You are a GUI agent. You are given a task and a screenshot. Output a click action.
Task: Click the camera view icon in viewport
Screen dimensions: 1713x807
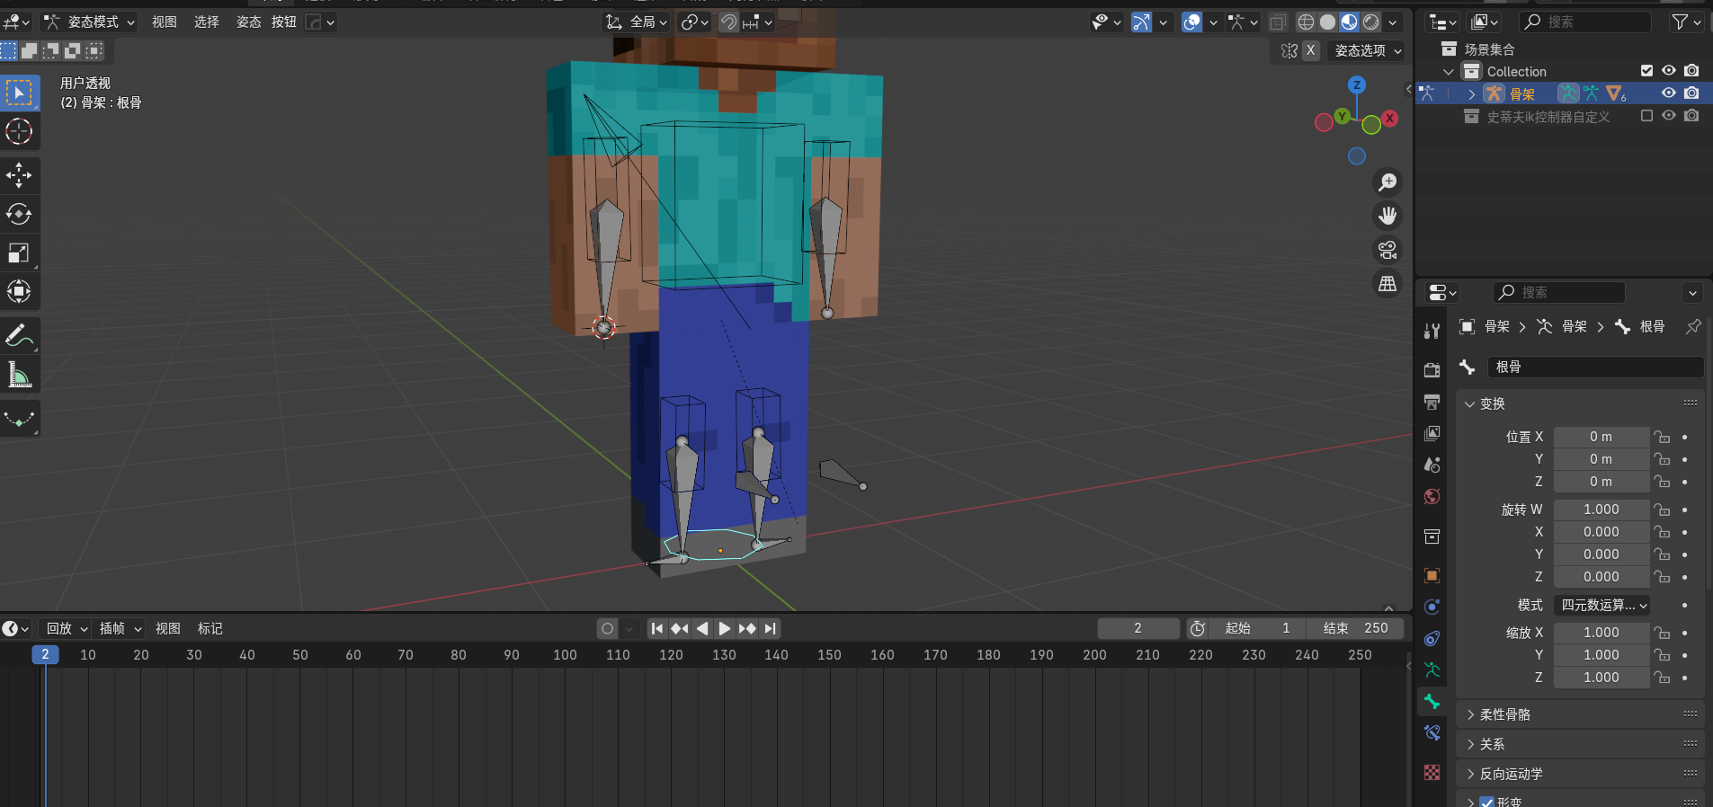pos(1387,250)
